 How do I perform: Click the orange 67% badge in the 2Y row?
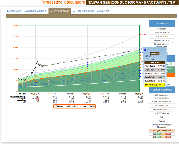[x=164, y=137]
